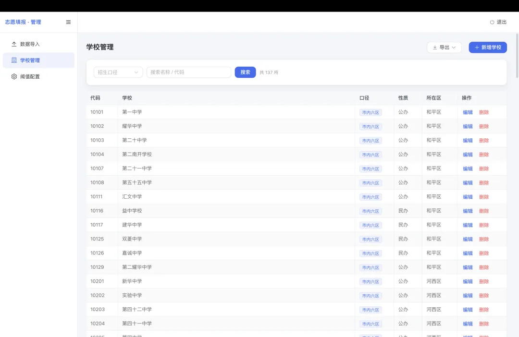Select the 学校管理 menu item
519x337 pixels.
(x=39, y=60)
